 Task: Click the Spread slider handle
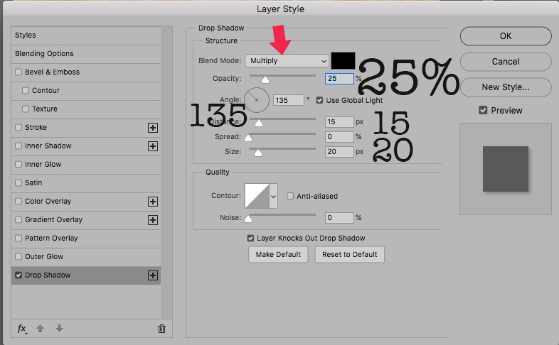pyautogui.click(x=248, y=138)
